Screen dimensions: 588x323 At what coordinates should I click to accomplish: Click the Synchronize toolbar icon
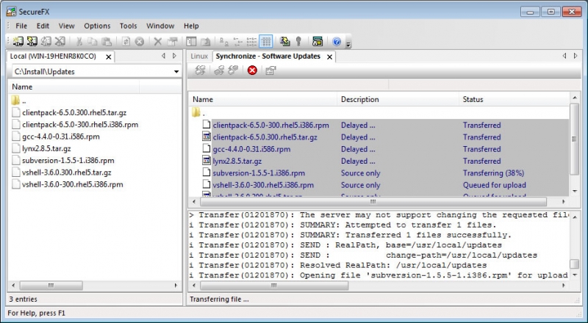tap(284, 42)
